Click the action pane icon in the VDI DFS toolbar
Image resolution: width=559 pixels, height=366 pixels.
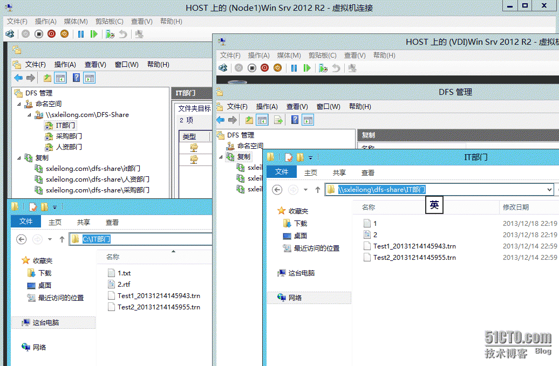(308, 120)
